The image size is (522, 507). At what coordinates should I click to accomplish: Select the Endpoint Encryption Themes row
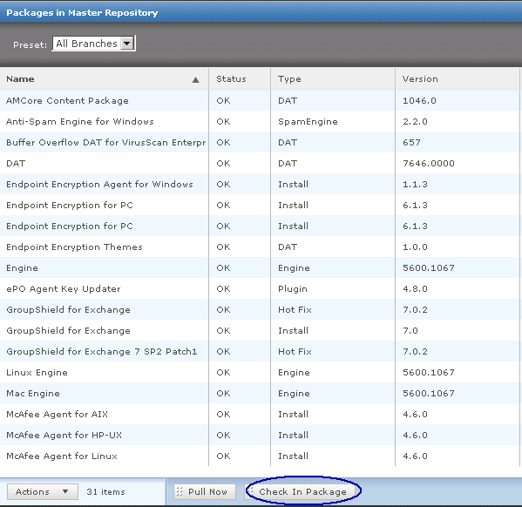point(260,247)
